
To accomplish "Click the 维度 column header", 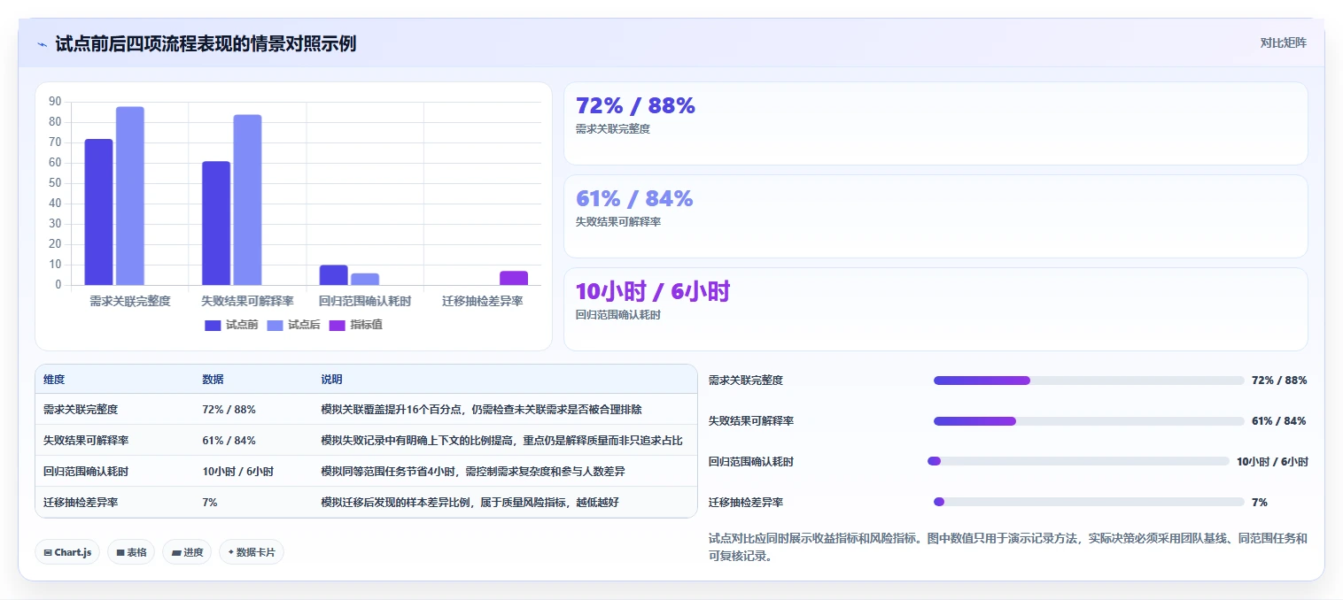I will [54, 380].
